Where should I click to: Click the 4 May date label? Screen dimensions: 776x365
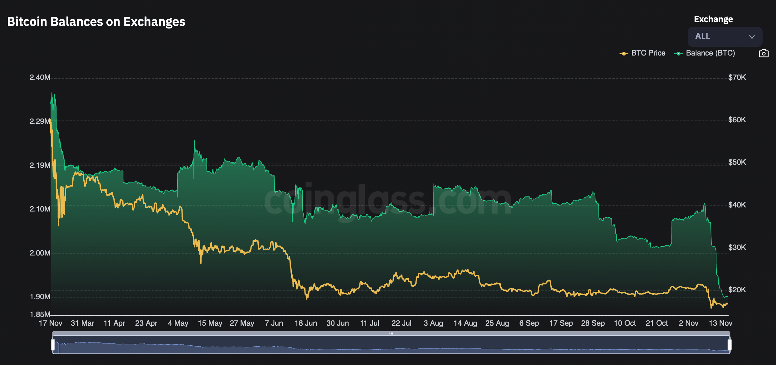[178, 323]
